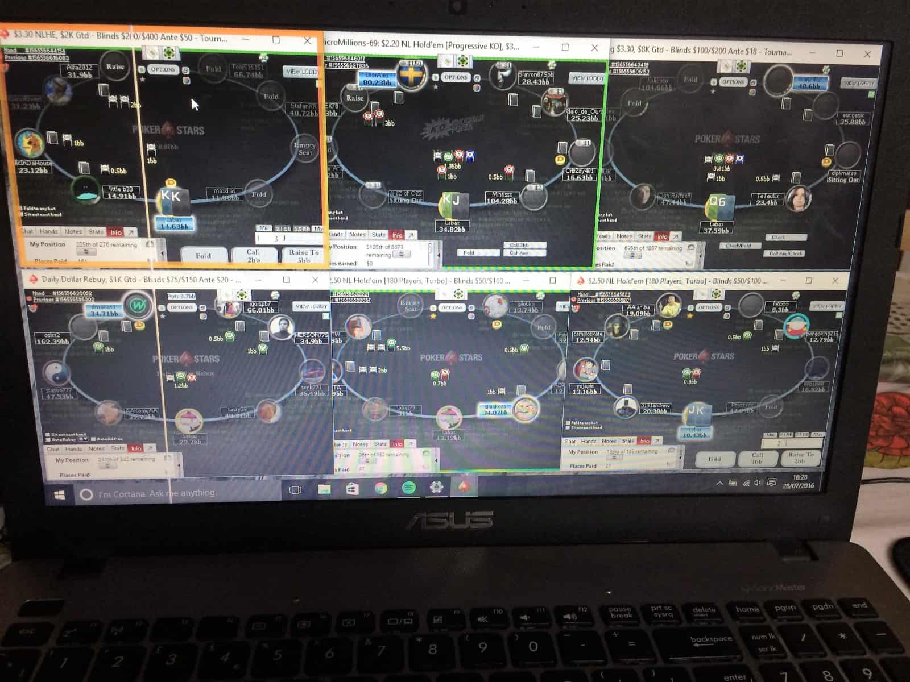This screenshot has width=910, height=682.
Task: Click the bet amount field in $2K Gtd table
Action: point(290,238)
